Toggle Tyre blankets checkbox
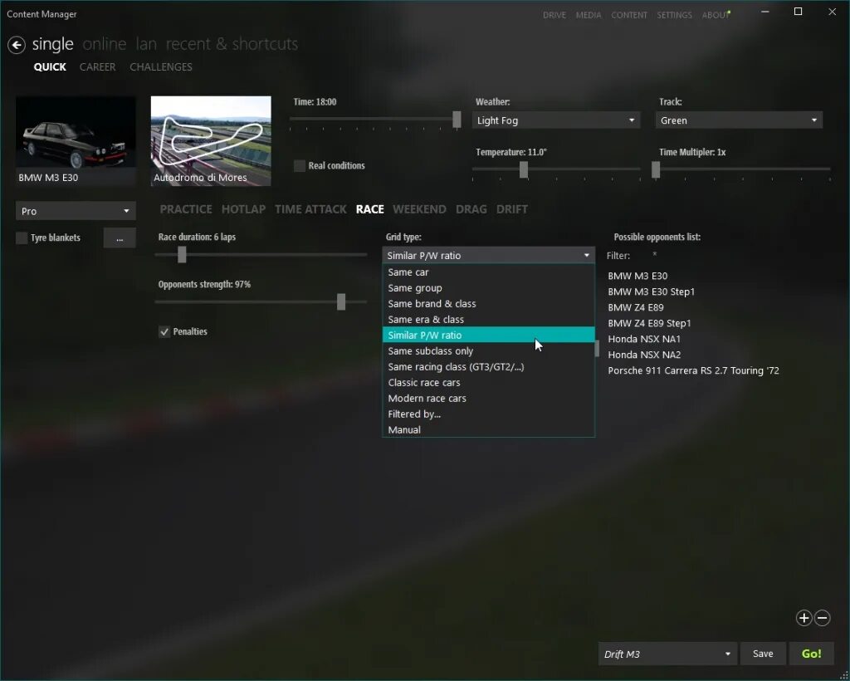 click(22, 238)
